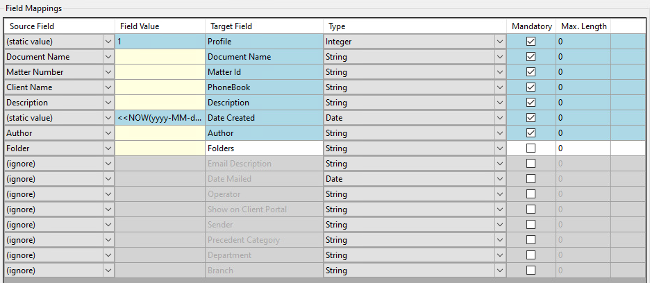Viewport: 650px width, 283px height.
Task: Select the Mandatory column header
Action: tap(531, 26)
